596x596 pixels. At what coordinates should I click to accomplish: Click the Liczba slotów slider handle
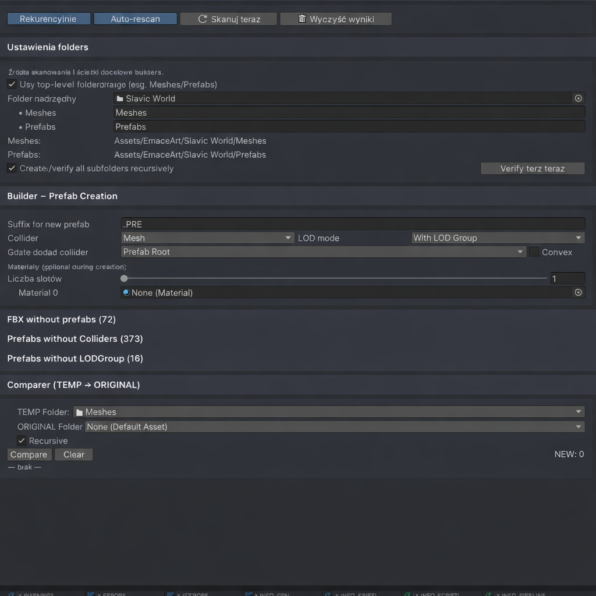click(124, 279)
